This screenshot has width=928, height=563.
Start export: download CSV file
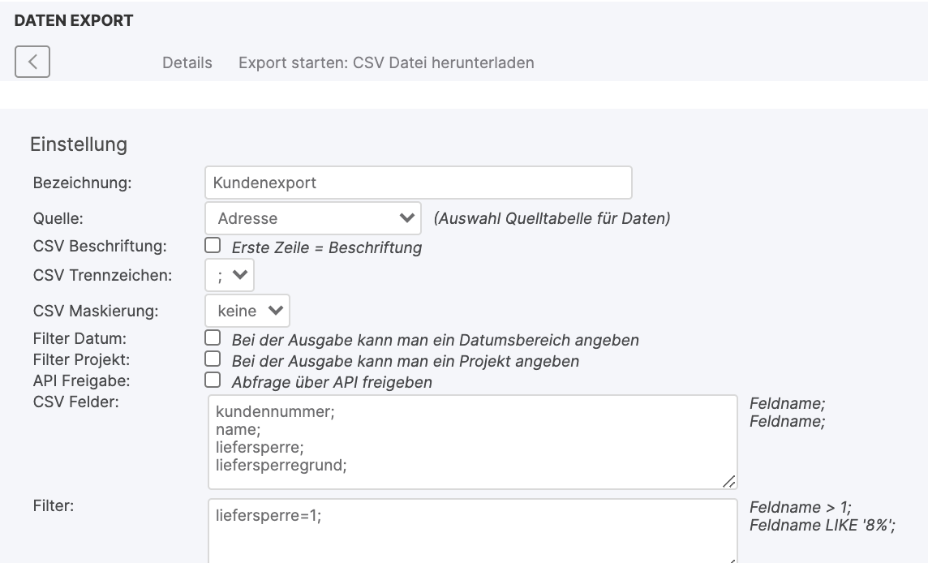click(x=386, y=62)
